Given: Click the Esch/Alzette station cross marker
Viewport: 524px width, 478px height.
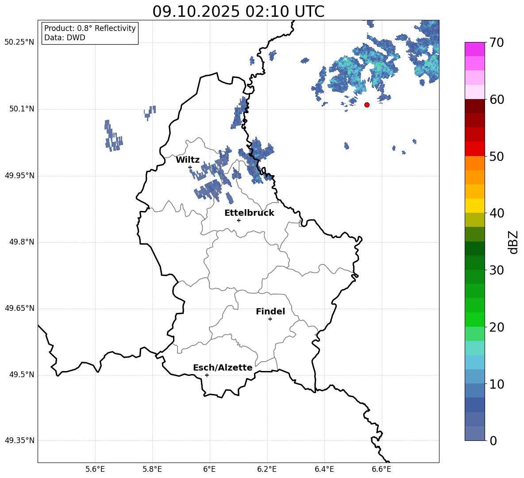Looking at the screenshot, I should coord(207,375).
